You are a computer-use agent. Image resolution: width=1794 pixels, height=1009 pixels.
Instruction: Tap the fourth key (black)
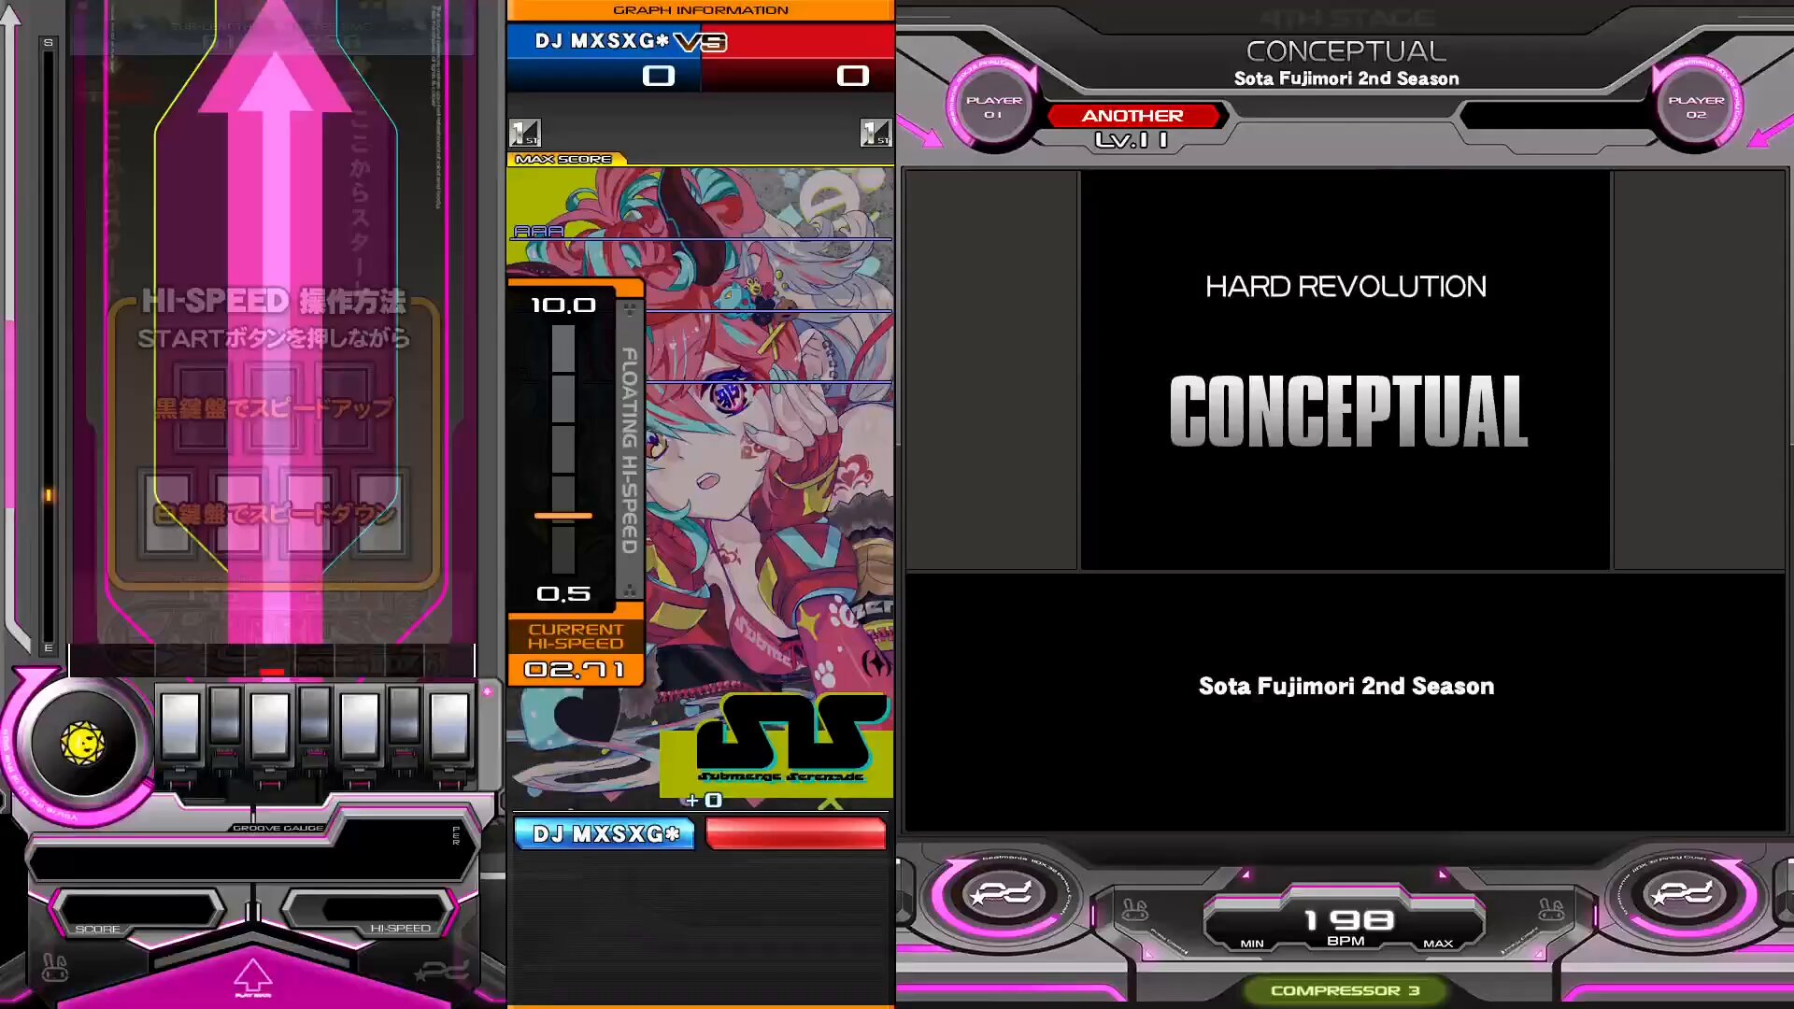(x=315, y=715)
